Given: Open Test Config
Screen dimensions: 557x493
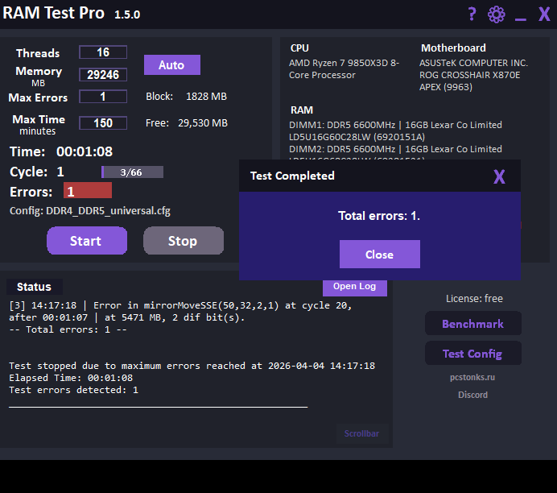Looking at the screenshot, I should [472, 354].
